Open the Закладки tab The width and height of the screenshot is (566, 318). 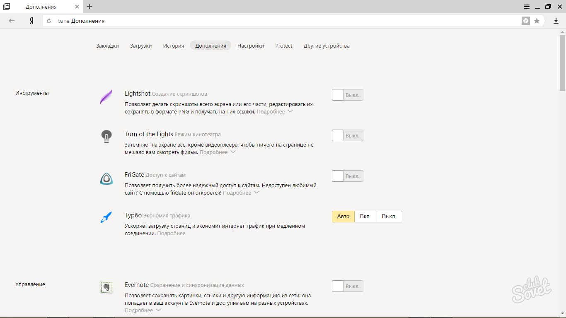(x=107, y=46)
